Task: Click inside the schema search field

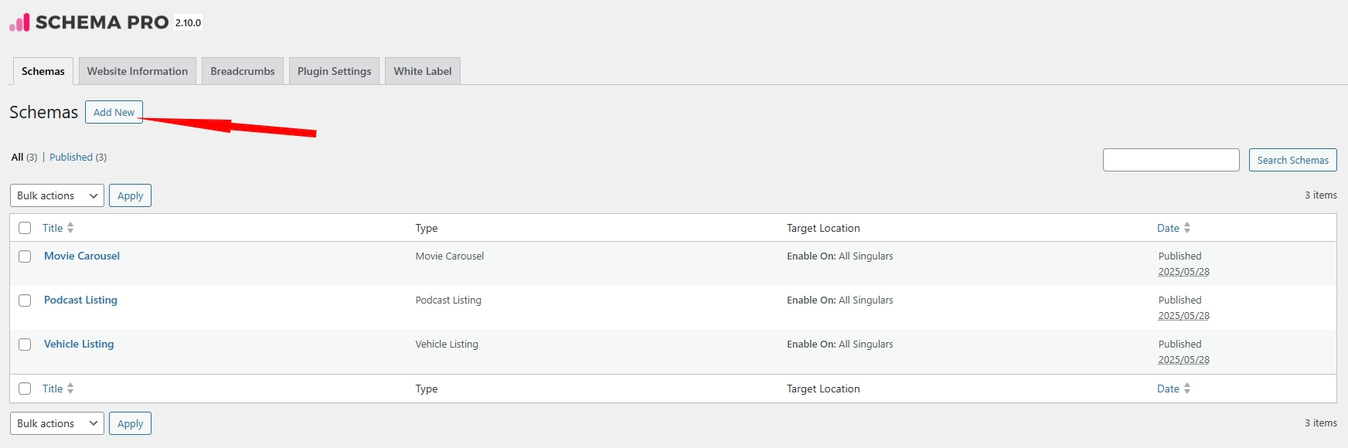Action: tap(1171, 160)
